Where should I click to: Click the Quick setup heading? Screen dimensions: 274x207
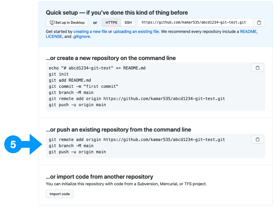pos(117,12)
